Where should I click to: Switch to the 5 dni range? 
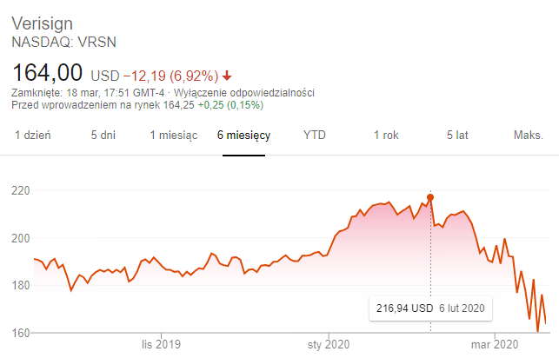click(x=103, y=136)
